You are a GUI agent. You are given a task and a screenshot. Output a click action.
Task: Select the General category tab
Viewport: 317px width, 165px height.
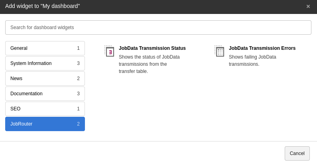pos(45,48)
